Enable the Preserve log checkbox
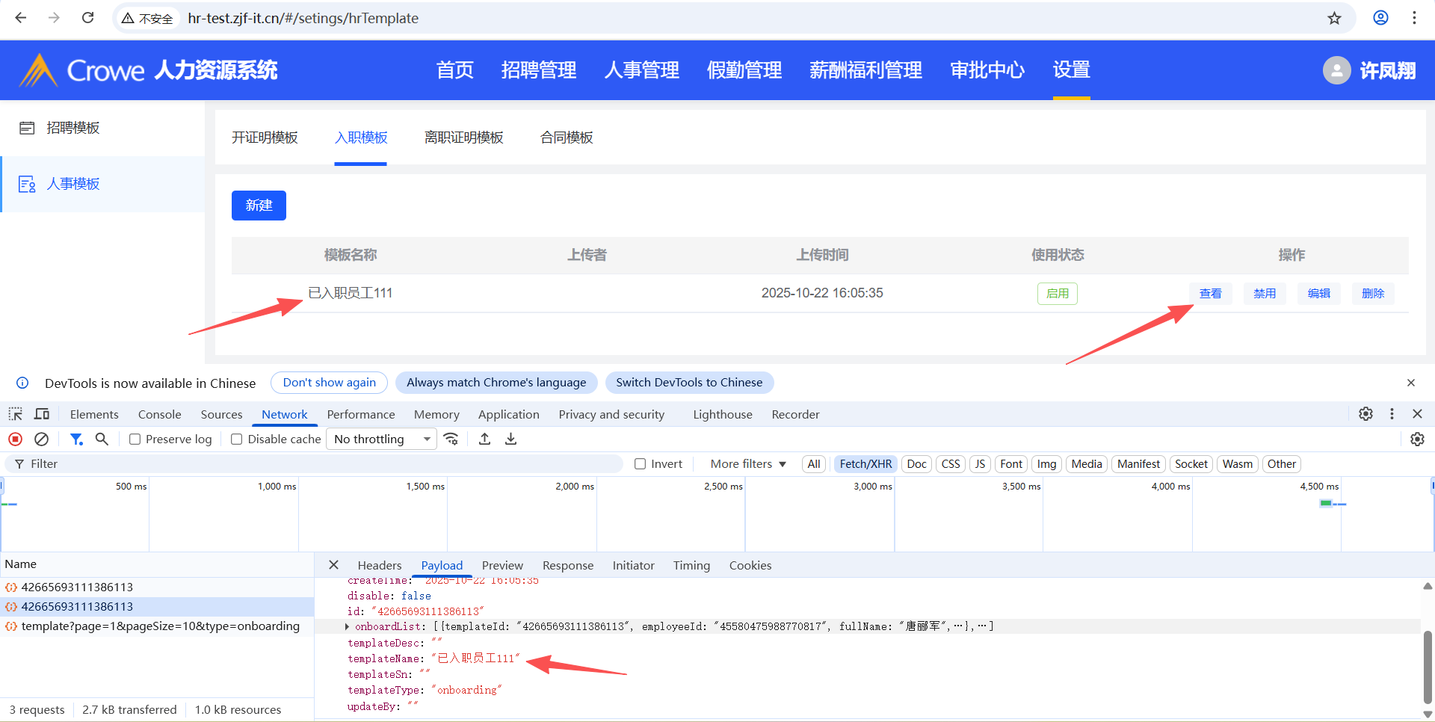Screen dimensions: 1435x722 point(135,439)
